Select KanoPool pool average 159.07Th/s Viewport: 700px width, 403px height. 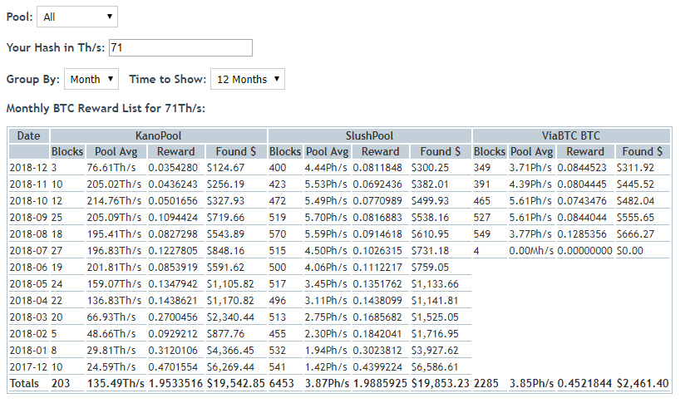click(114, 284)
